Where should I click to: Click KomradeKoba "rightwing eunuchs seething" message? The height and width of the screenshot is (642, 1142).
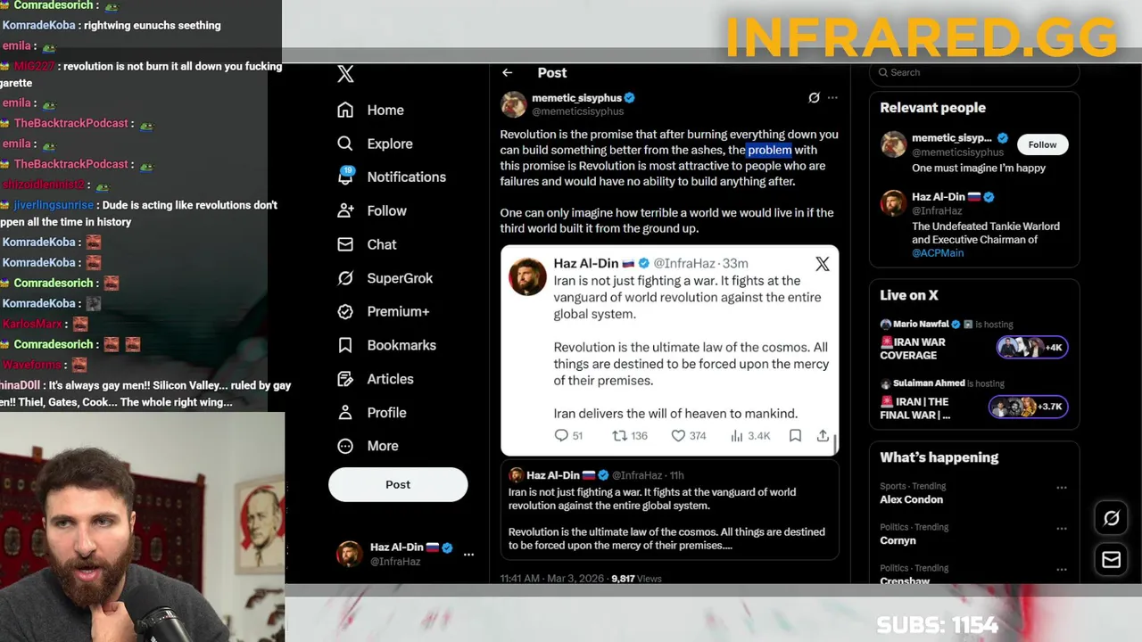point(112,25)
